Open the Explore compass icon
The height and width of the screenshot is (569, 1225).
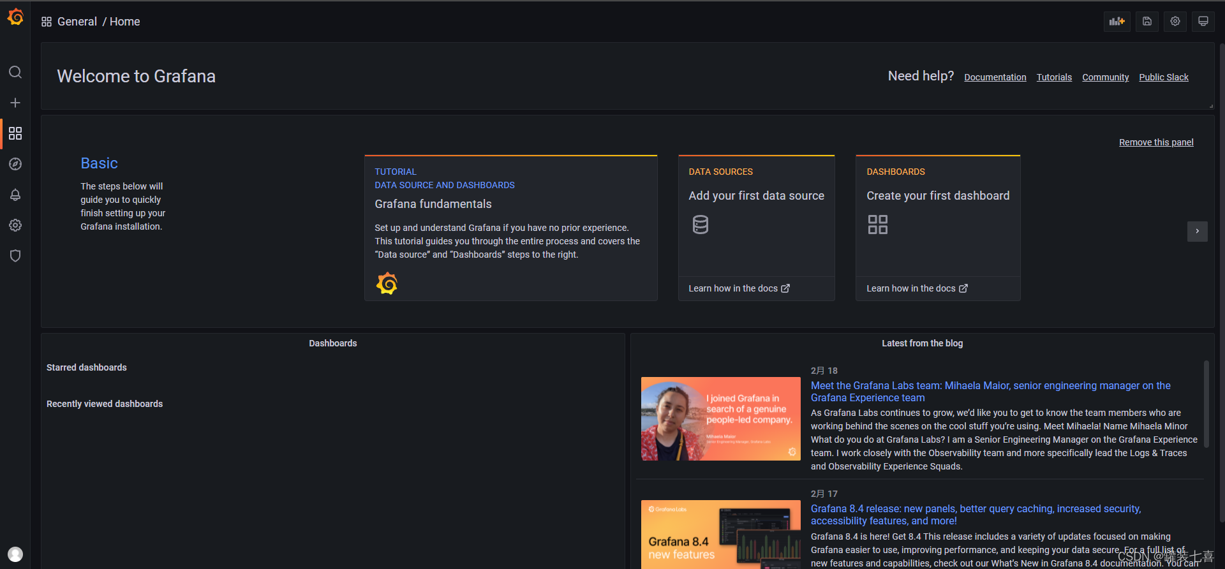15,164
